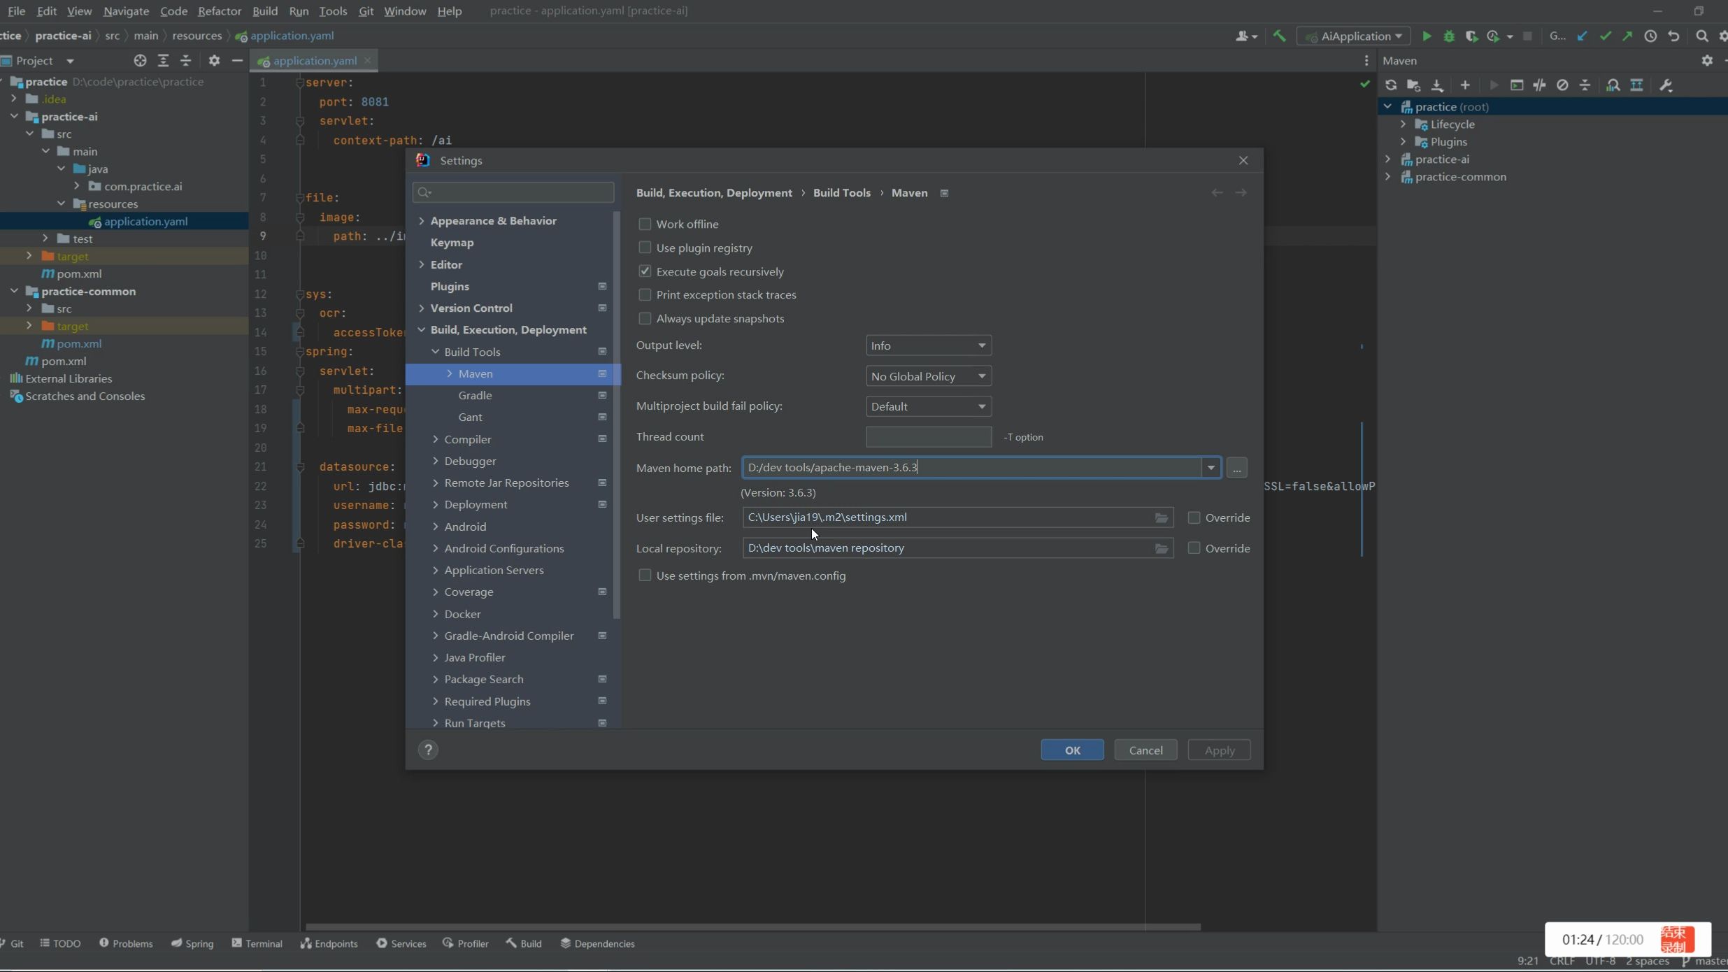This screenshot has height=972, width=1728.
Task: Open the Output level dropdown
Action: 928,346
